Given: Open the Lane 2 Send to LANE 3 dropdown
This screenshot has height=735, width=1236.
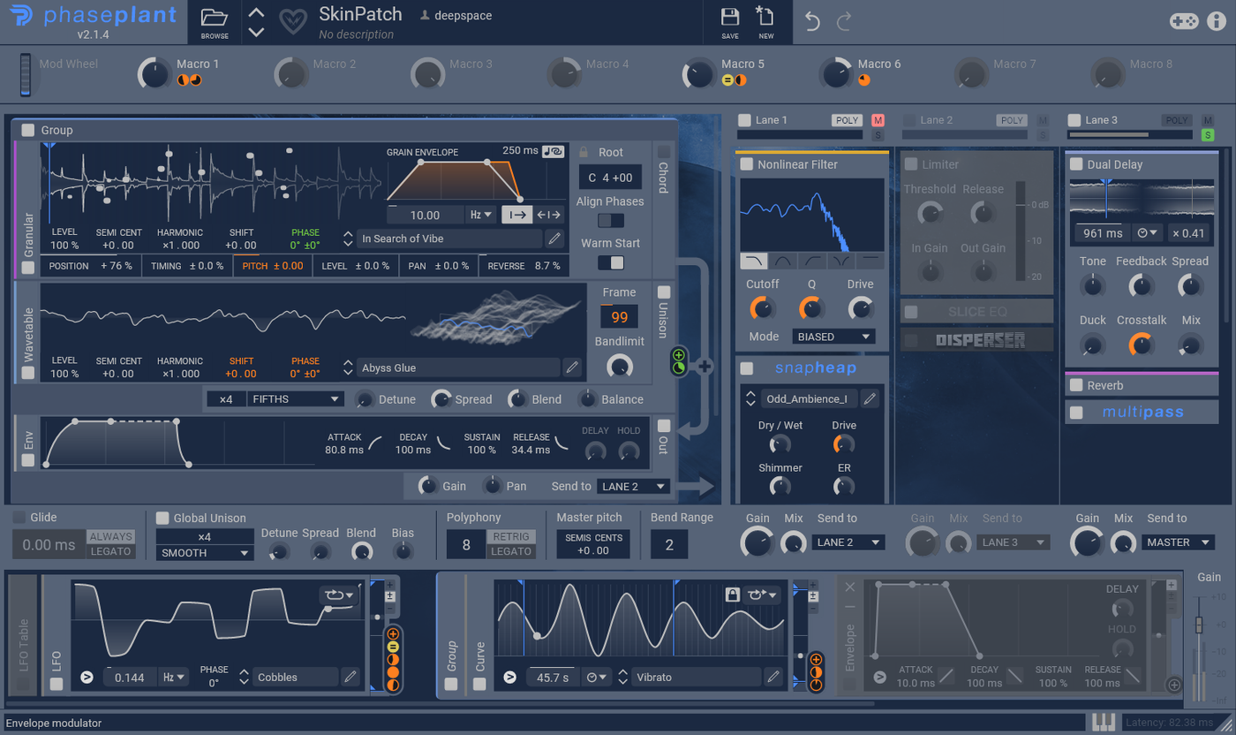Looking at the screenshot, I should (1014, 542).
